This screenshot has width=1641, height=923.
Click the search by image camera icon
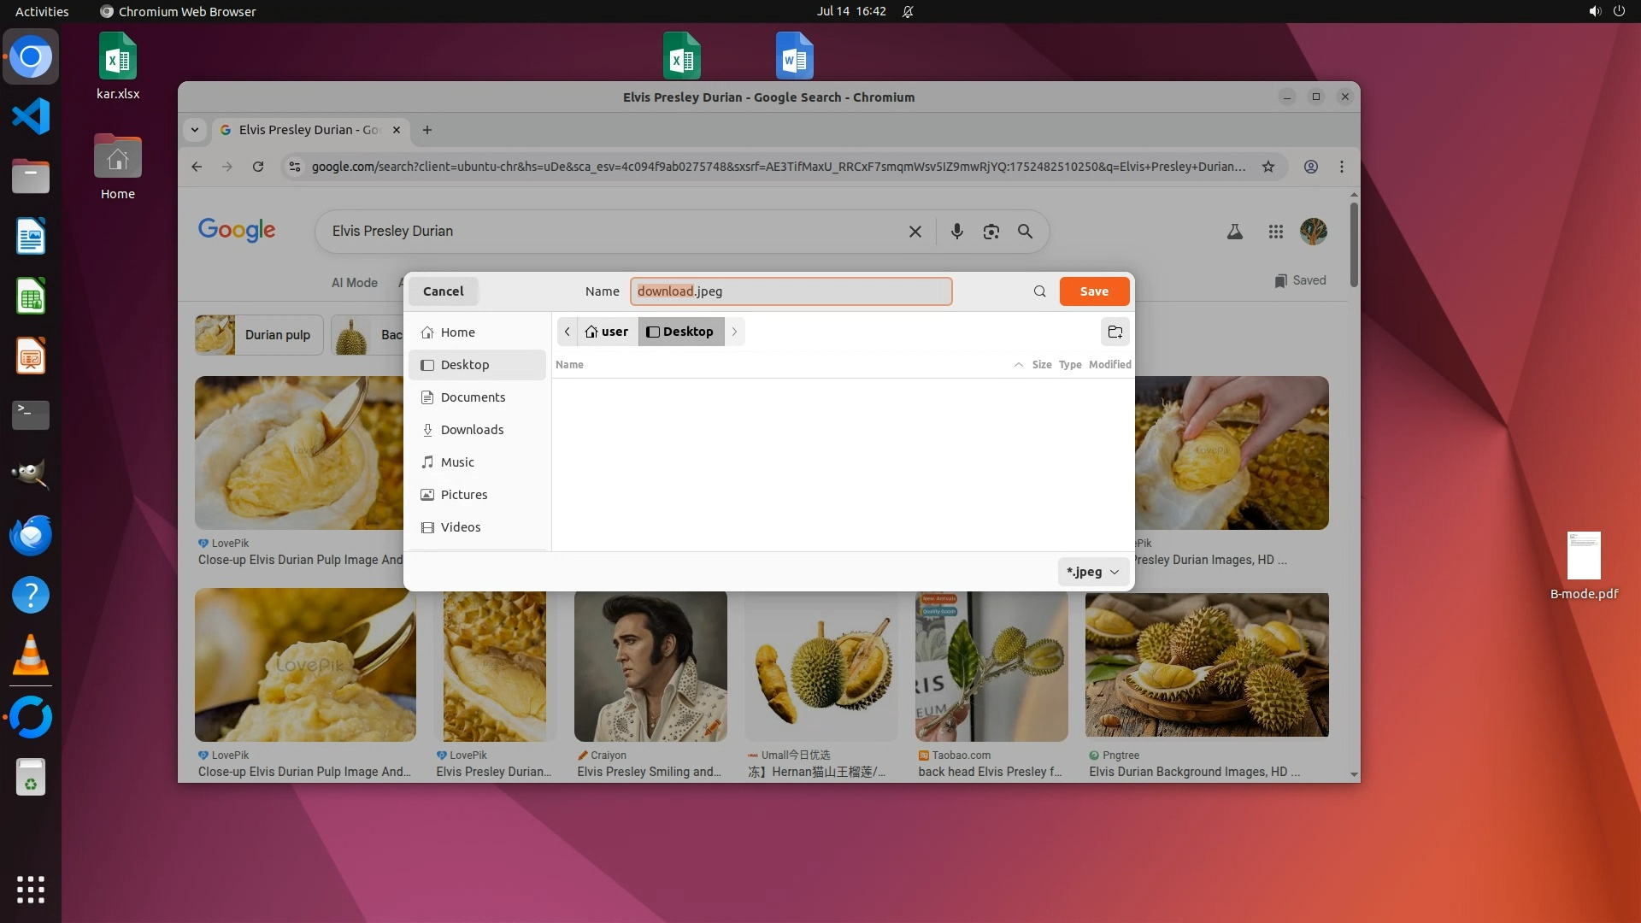991,232
